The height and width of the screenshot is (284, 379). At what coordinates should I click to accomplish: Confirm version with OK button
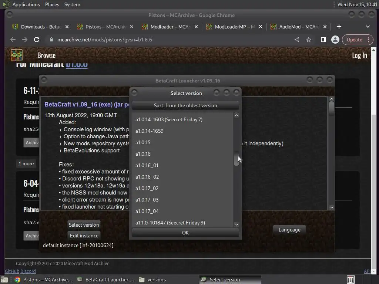185,233
